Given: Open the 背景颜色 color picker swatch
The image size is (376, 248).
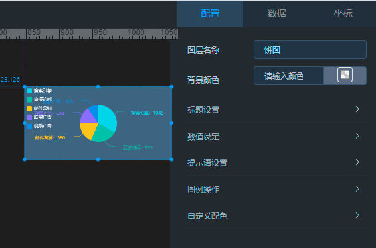Looking at the screenshot, I should tap(345, 75).
